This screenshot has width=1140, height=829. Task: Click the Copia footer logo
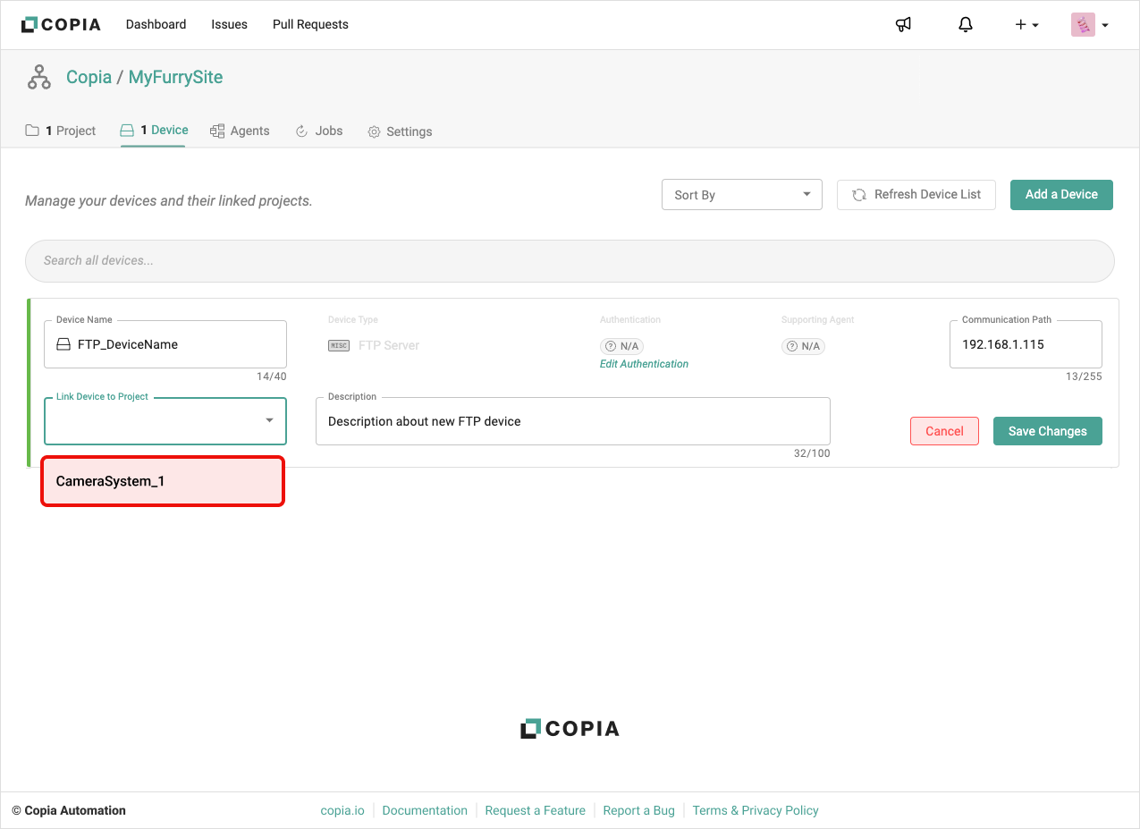click(x=570, y=729)
